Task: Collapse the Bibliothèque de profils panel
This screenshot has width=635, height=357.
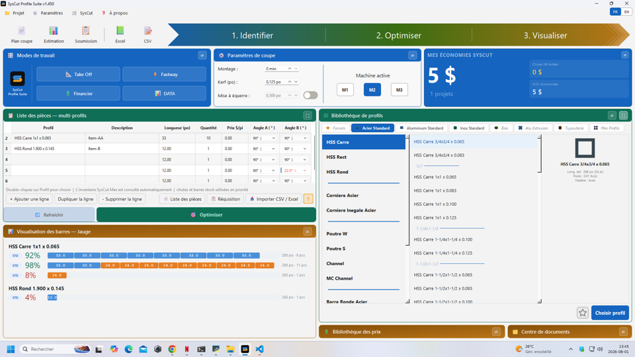Action: (612, 116)
